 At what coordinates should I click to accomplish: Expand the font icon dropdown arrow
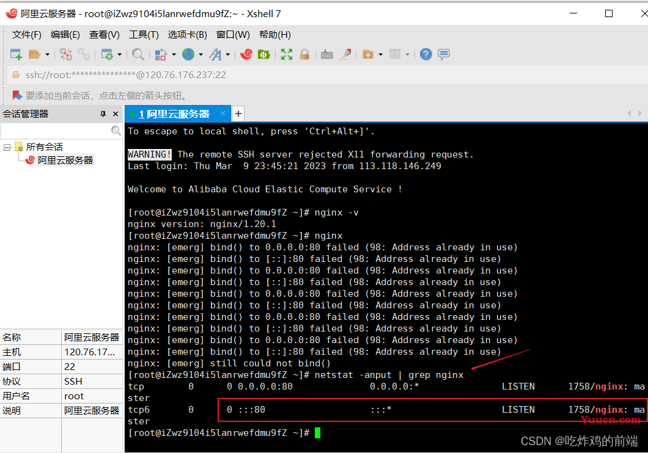[227, 54]
